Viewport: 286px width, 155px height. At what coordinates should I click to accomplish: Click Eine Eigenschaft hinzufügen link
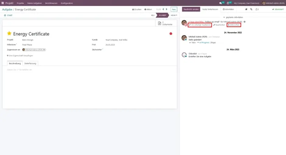pos(20,56)
